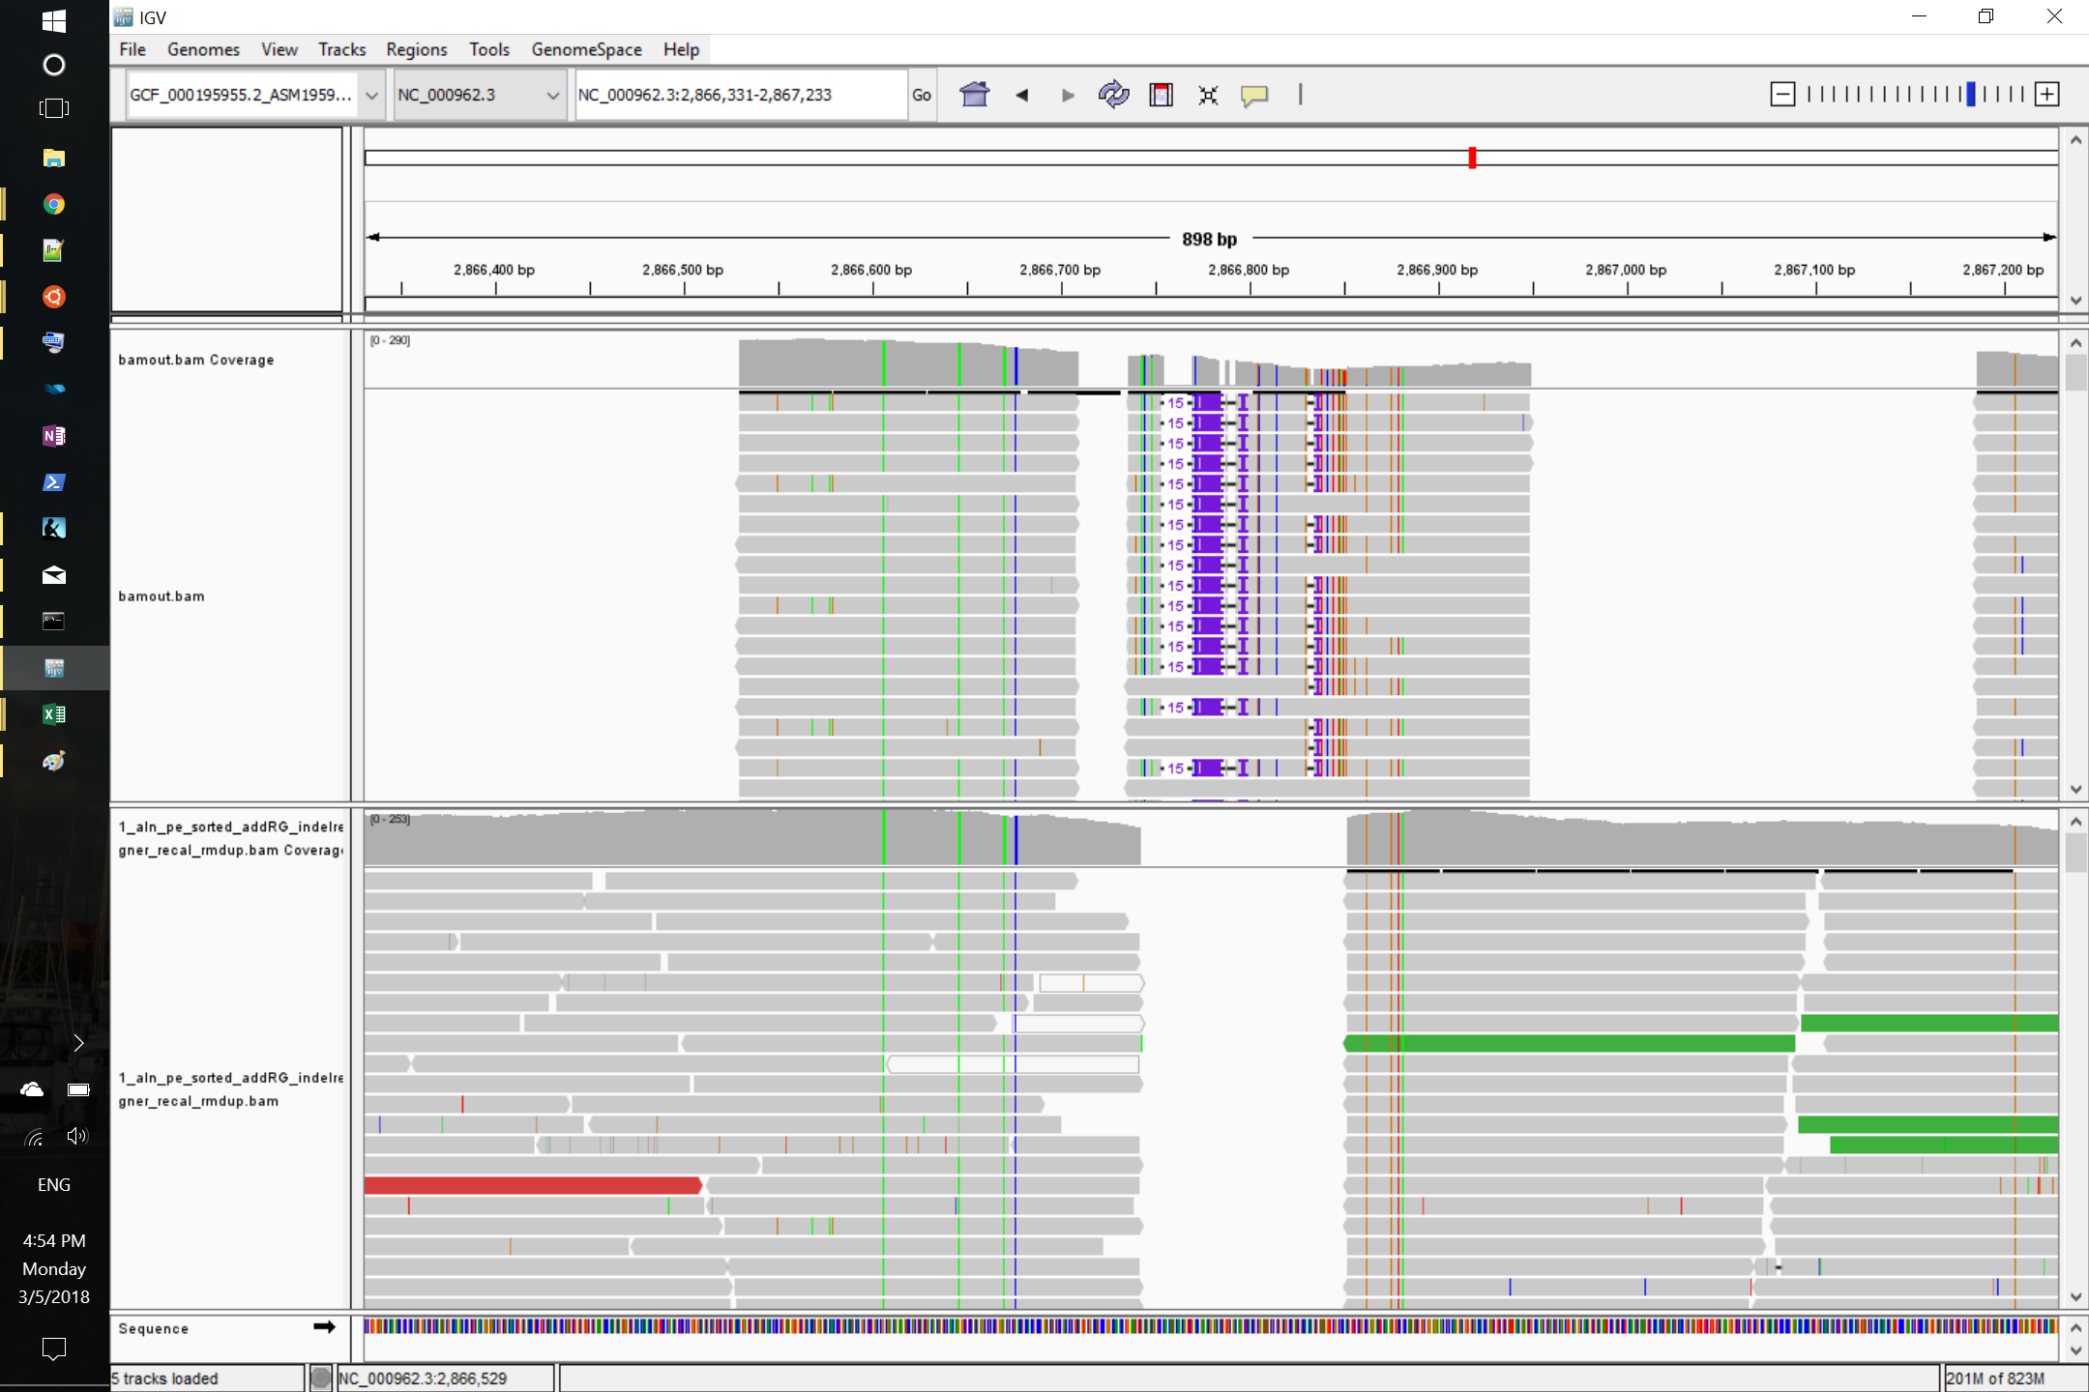Image resolution: width=2089 pixels, height=1392 pixels.
Task: Open the Genomes menu
Action: coord(203,49)
